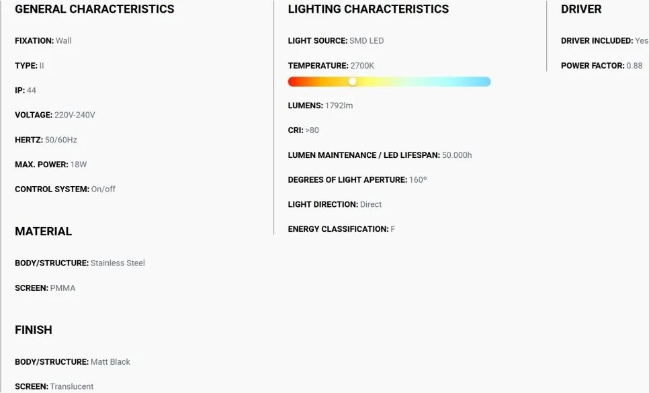Image resolution: width=649 pixels, height=393 pixels.
Task: Click the Lumens 1792lm value
Action: tap(339, 105)
